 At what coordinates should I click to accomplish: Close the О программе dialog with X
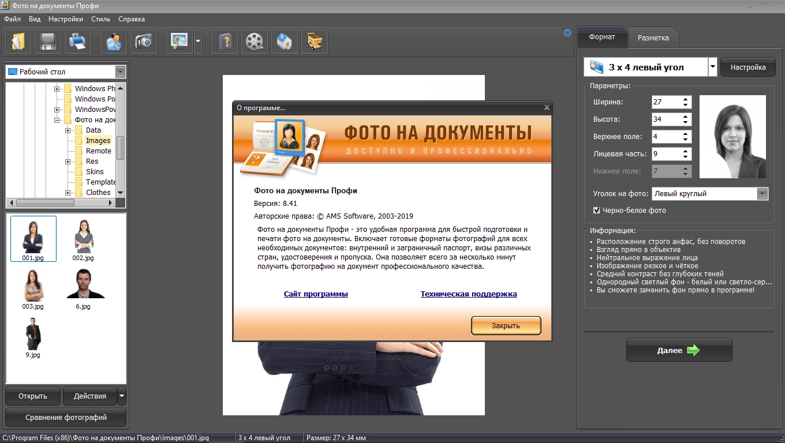tap(547, 107)
